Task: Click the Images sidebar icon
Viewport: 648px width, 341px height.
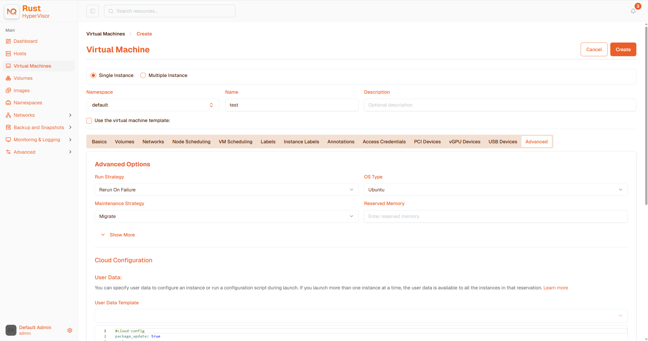Action: click(x=8, y=90)
